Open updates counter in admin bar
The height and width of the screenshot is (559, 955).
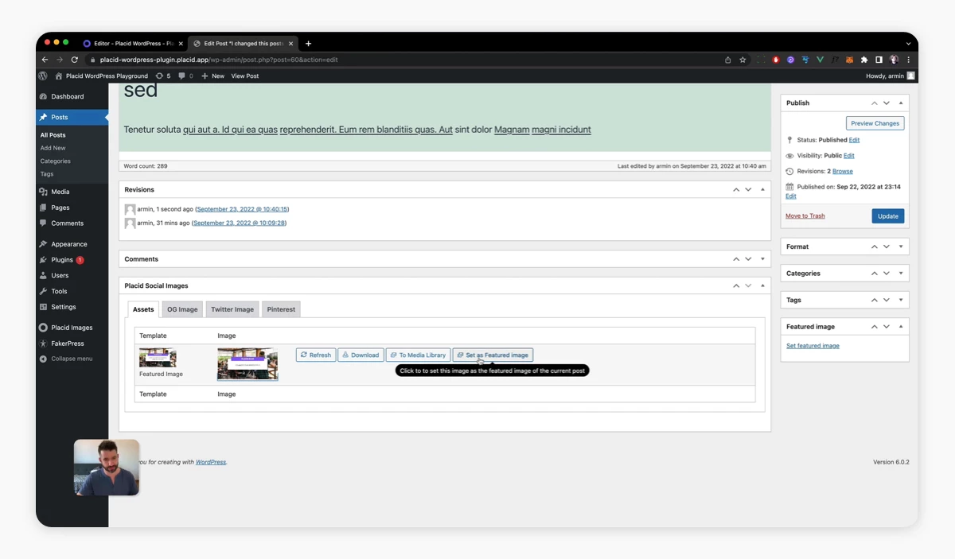coord(163,76)
